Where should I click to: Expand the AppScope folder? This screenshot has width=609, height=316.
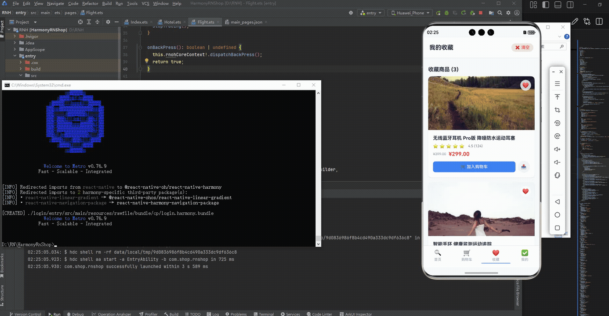(x=15, y=50)
